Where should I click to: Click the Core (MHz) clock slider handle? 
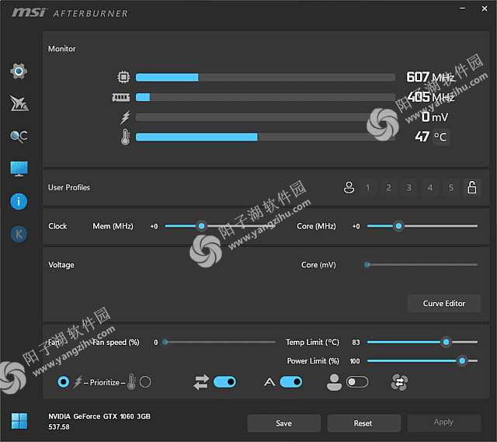[398, 226]
